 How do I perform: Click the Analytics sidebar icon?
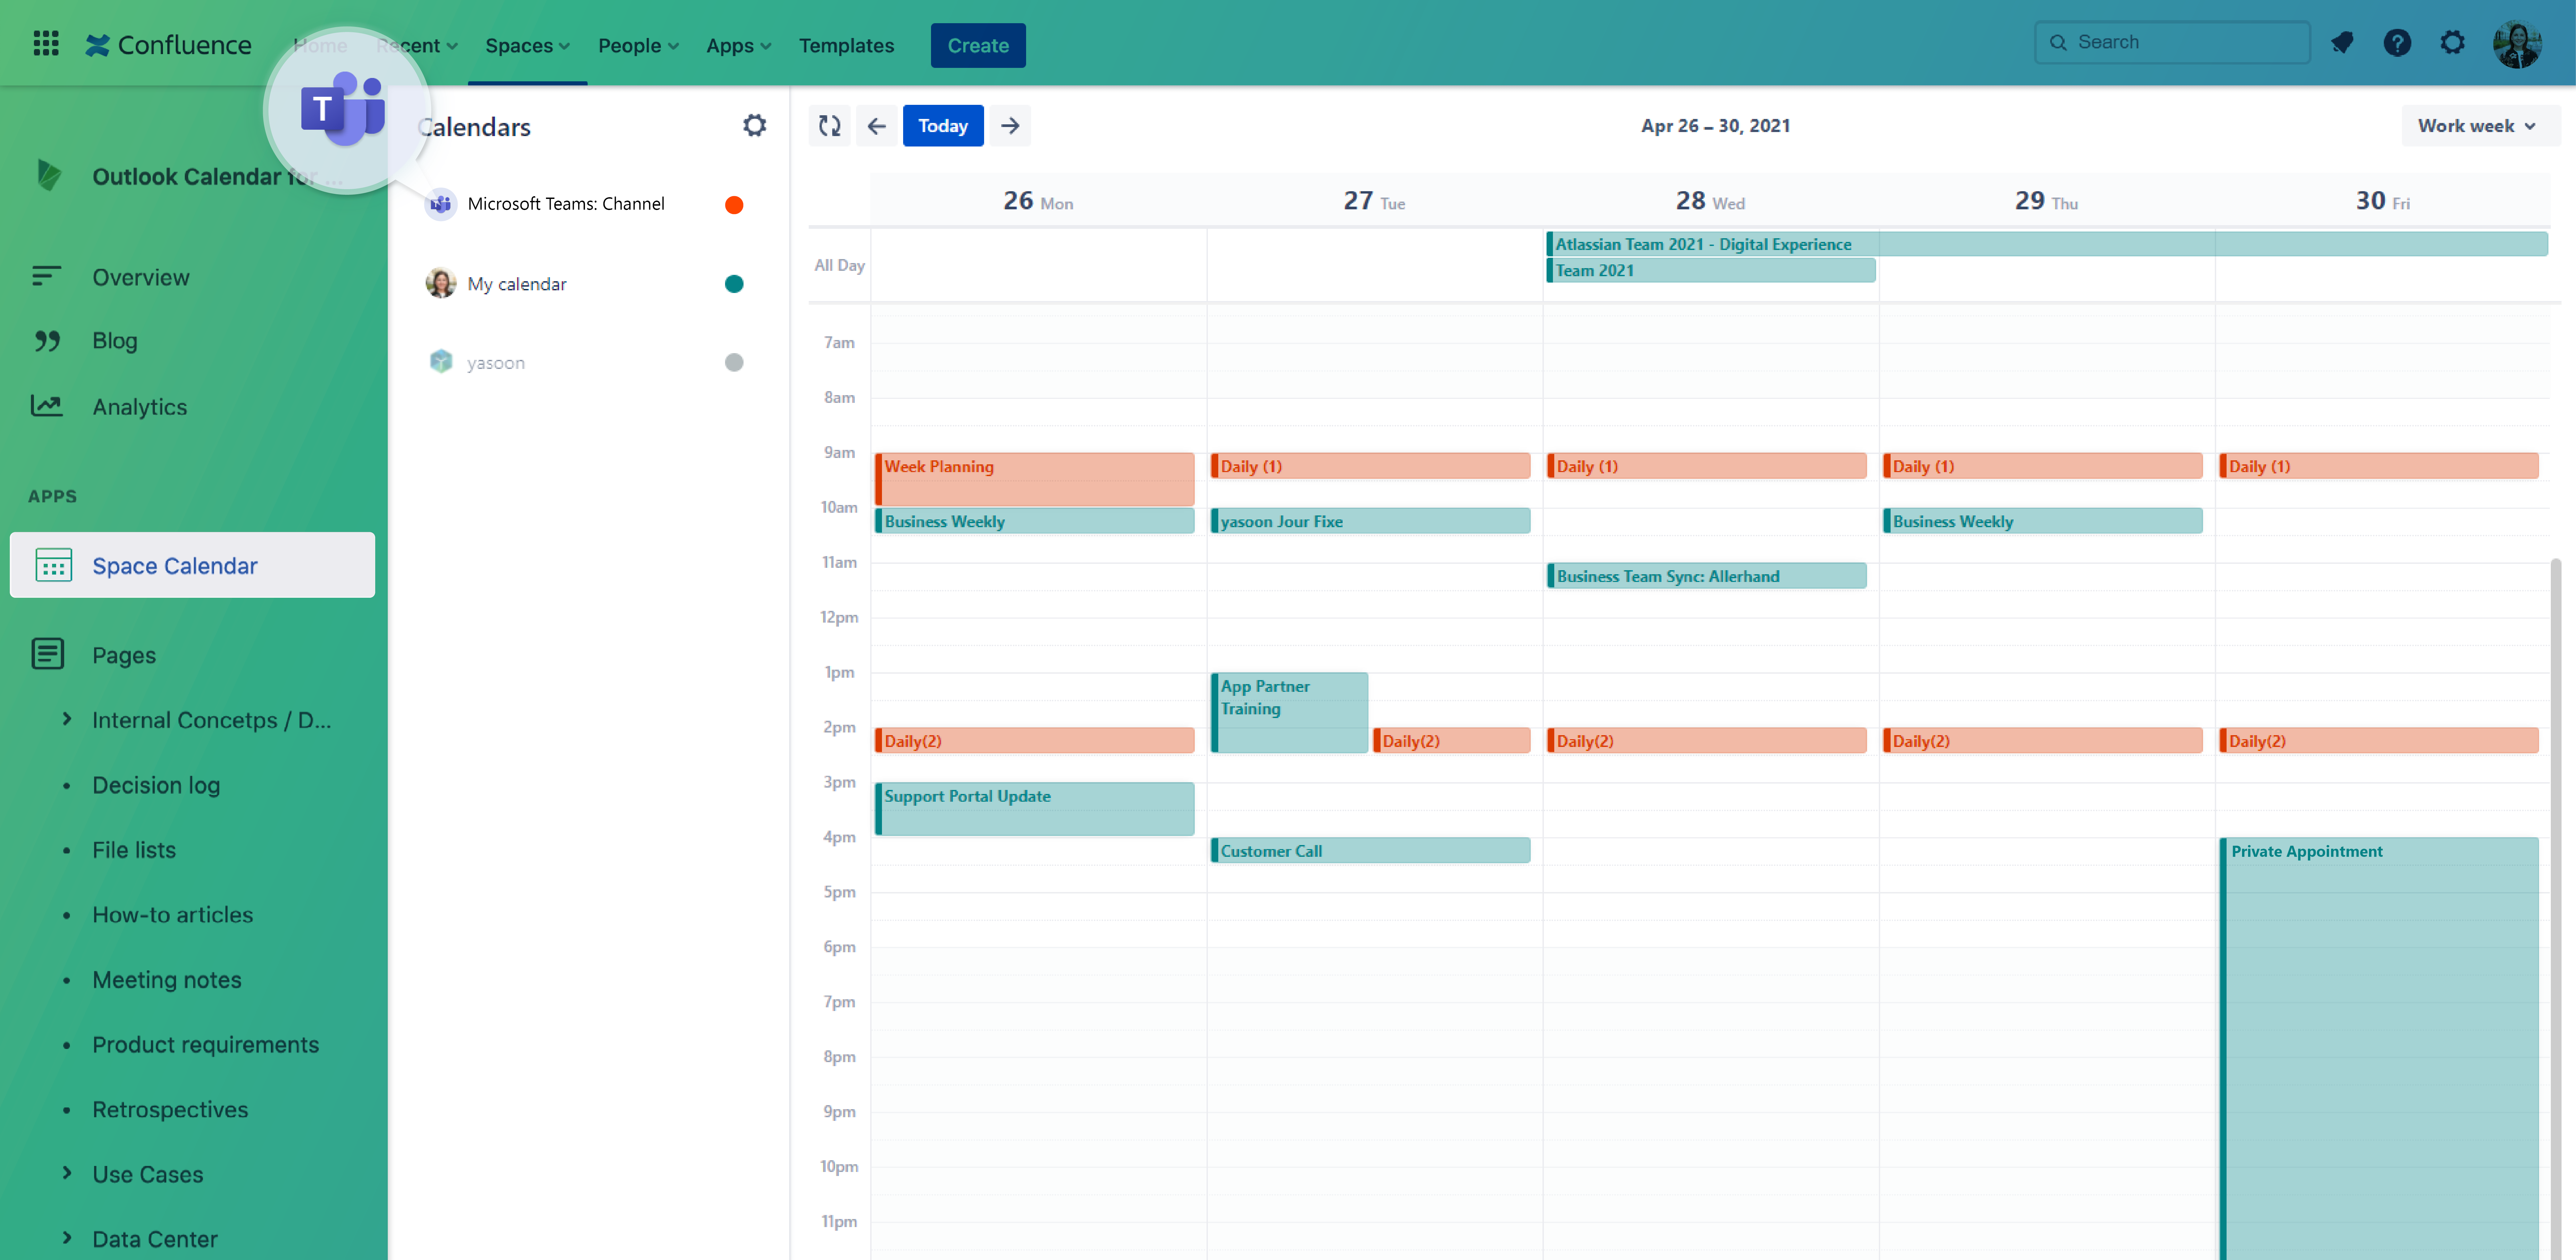point(47,406)
